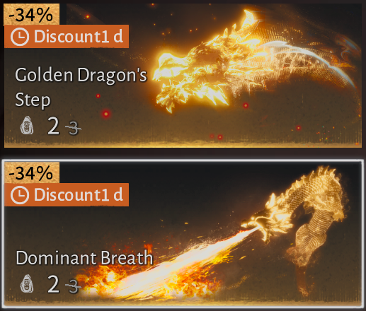Image resolution: width=366 pixels, height=311 pixels.
Task: Click crossed-out price 3 on Golden Dragon's Step
Action: (74, 128)
